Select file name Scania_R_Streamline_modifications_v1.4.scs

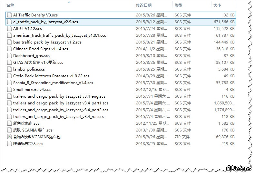53,83
